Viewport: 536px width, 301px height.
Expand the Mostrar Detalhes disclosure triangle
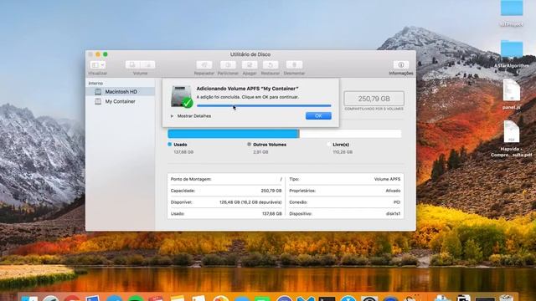(x=172, y=116)
